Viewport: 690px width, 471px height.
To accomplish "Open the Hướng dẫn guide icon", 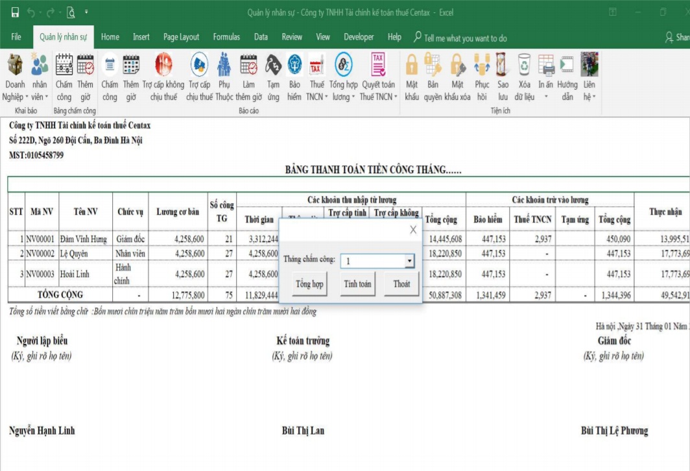I will 567,66.
